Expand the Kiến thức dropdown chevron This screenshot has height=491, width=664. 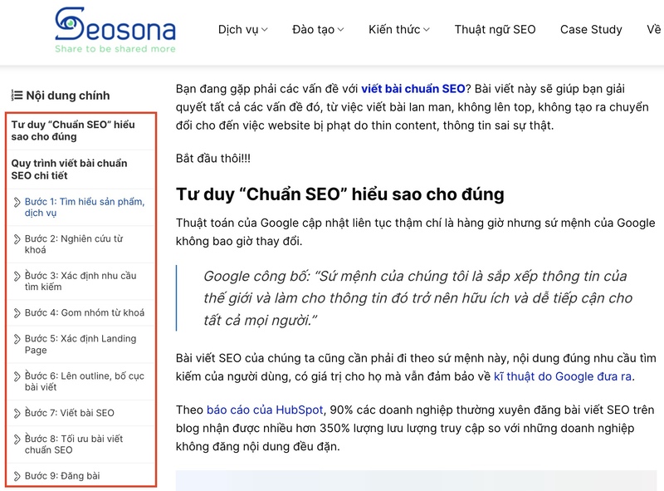(x=427, y=30)
